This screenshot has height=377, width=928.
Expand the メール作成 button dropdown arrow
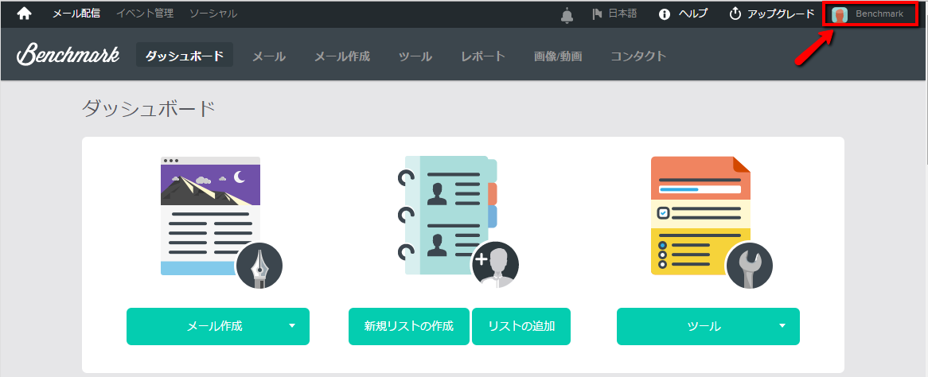tap(292, 325)
